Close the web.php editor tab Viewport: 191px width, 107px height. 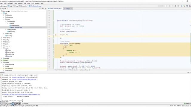pyautogui.click(x=71, y=9)
